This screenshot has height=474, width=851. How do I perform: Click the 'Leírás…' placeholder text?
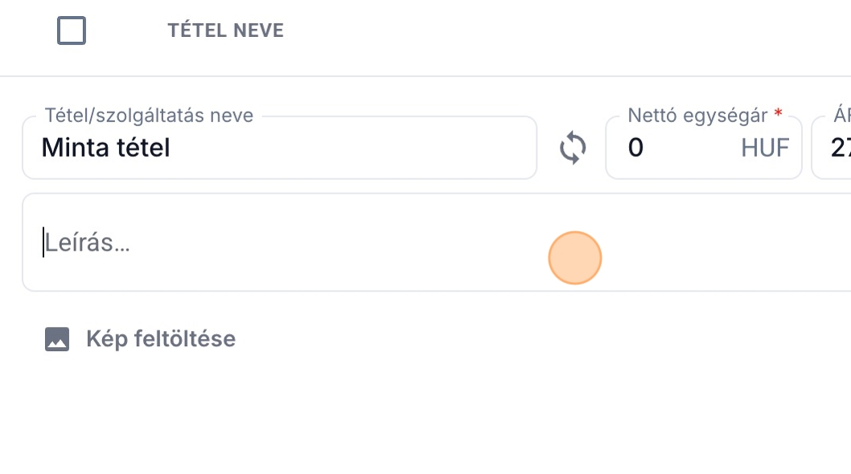pyautogui.click(x=88, y=243)
